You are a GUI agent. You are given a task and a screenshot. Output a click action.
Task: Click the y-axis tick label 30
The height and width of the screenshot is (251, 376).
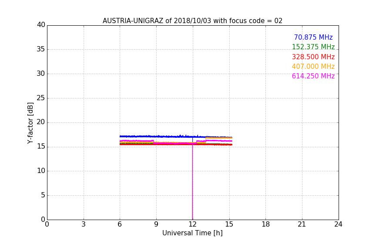(x=41, y=74)
